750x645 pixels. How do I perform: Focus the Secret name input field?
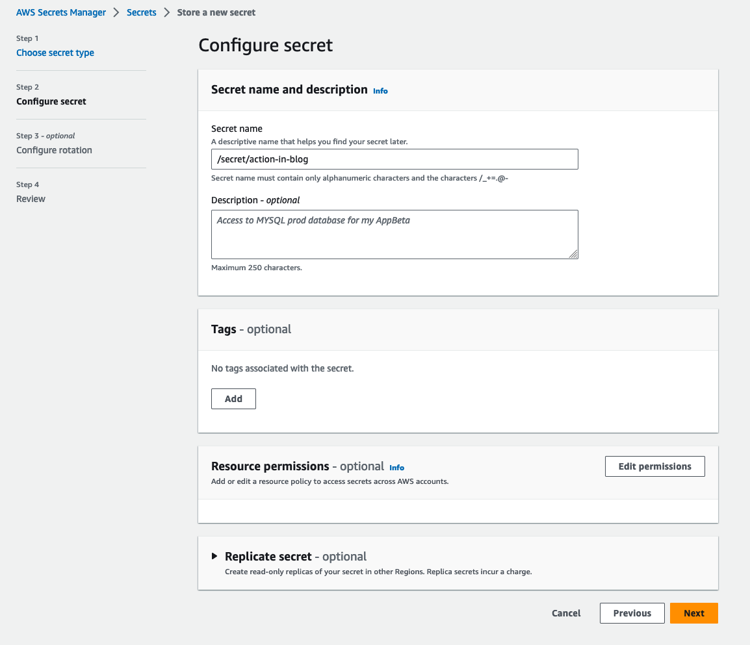coord(394,159)
